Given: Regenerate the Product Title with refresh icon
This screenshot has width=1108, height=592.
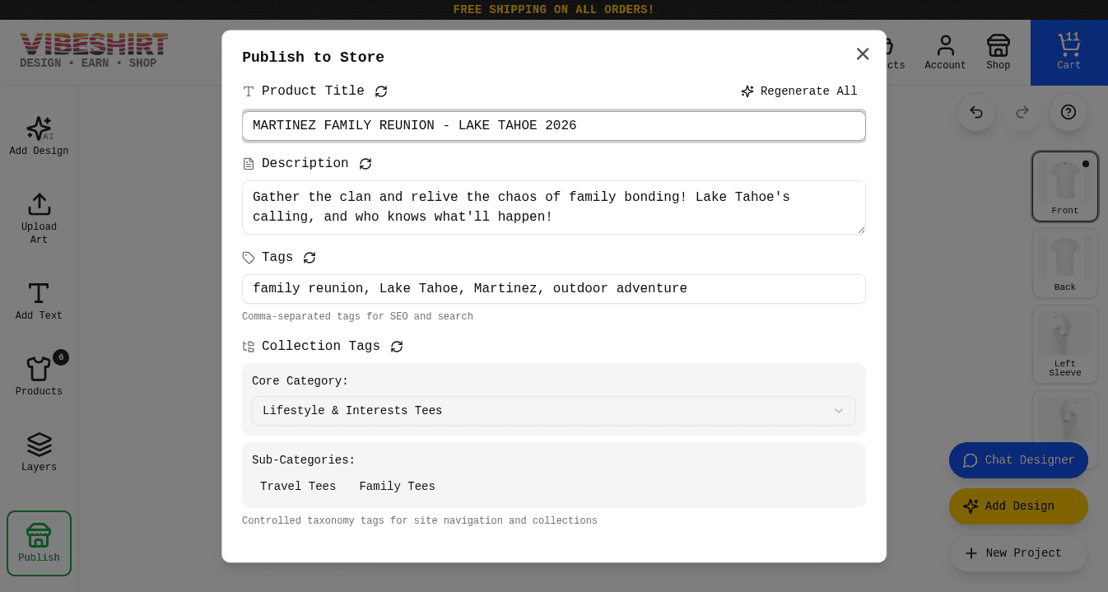Looking at the screenshot, I should click(x=381, y=91).
